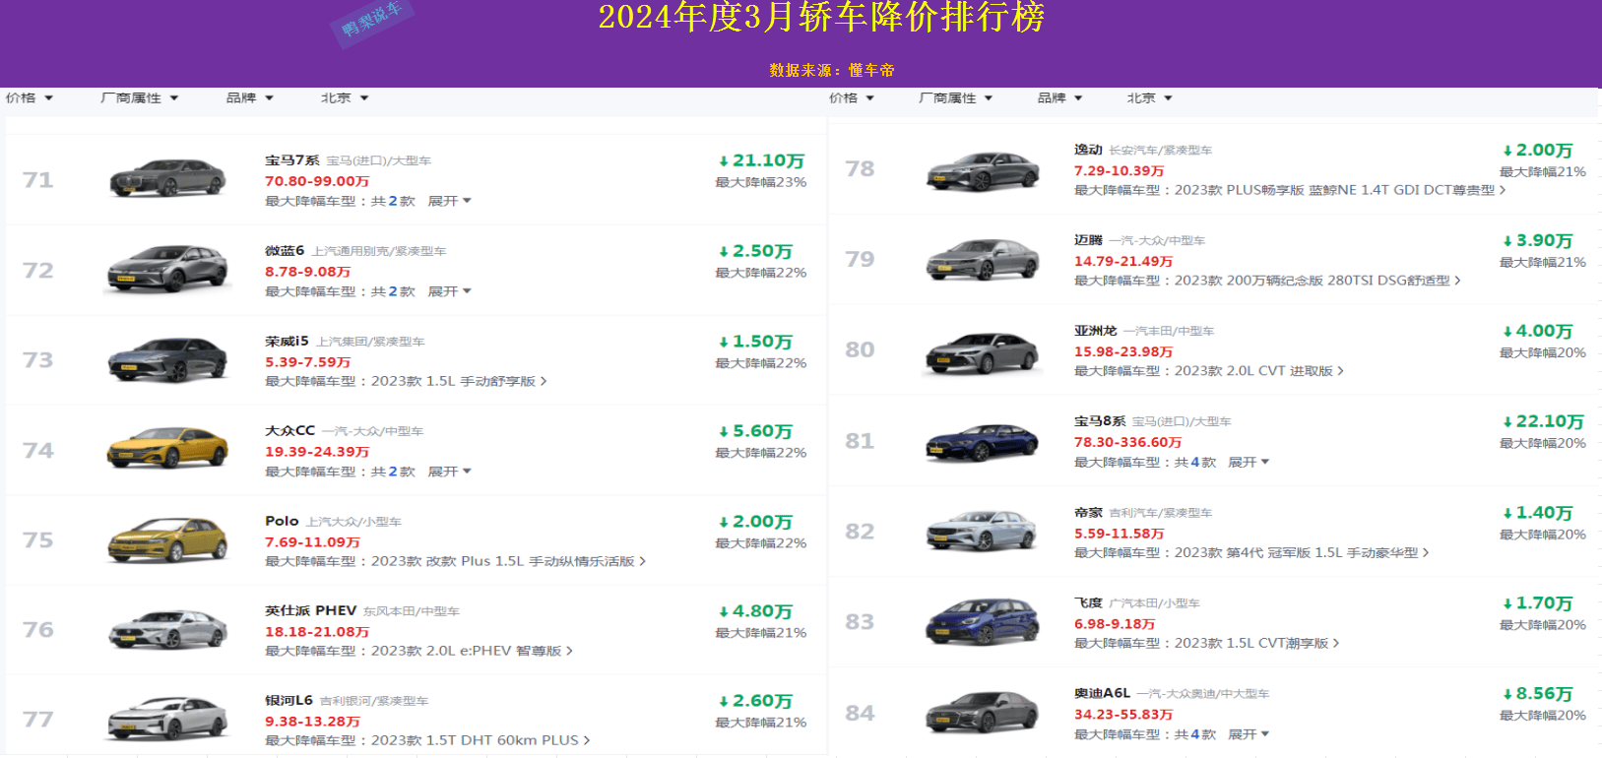The height and width of the screenshot is (758, 1602).
Task: Click the 帝豪 car thumbnail
Action: point(983,532)
